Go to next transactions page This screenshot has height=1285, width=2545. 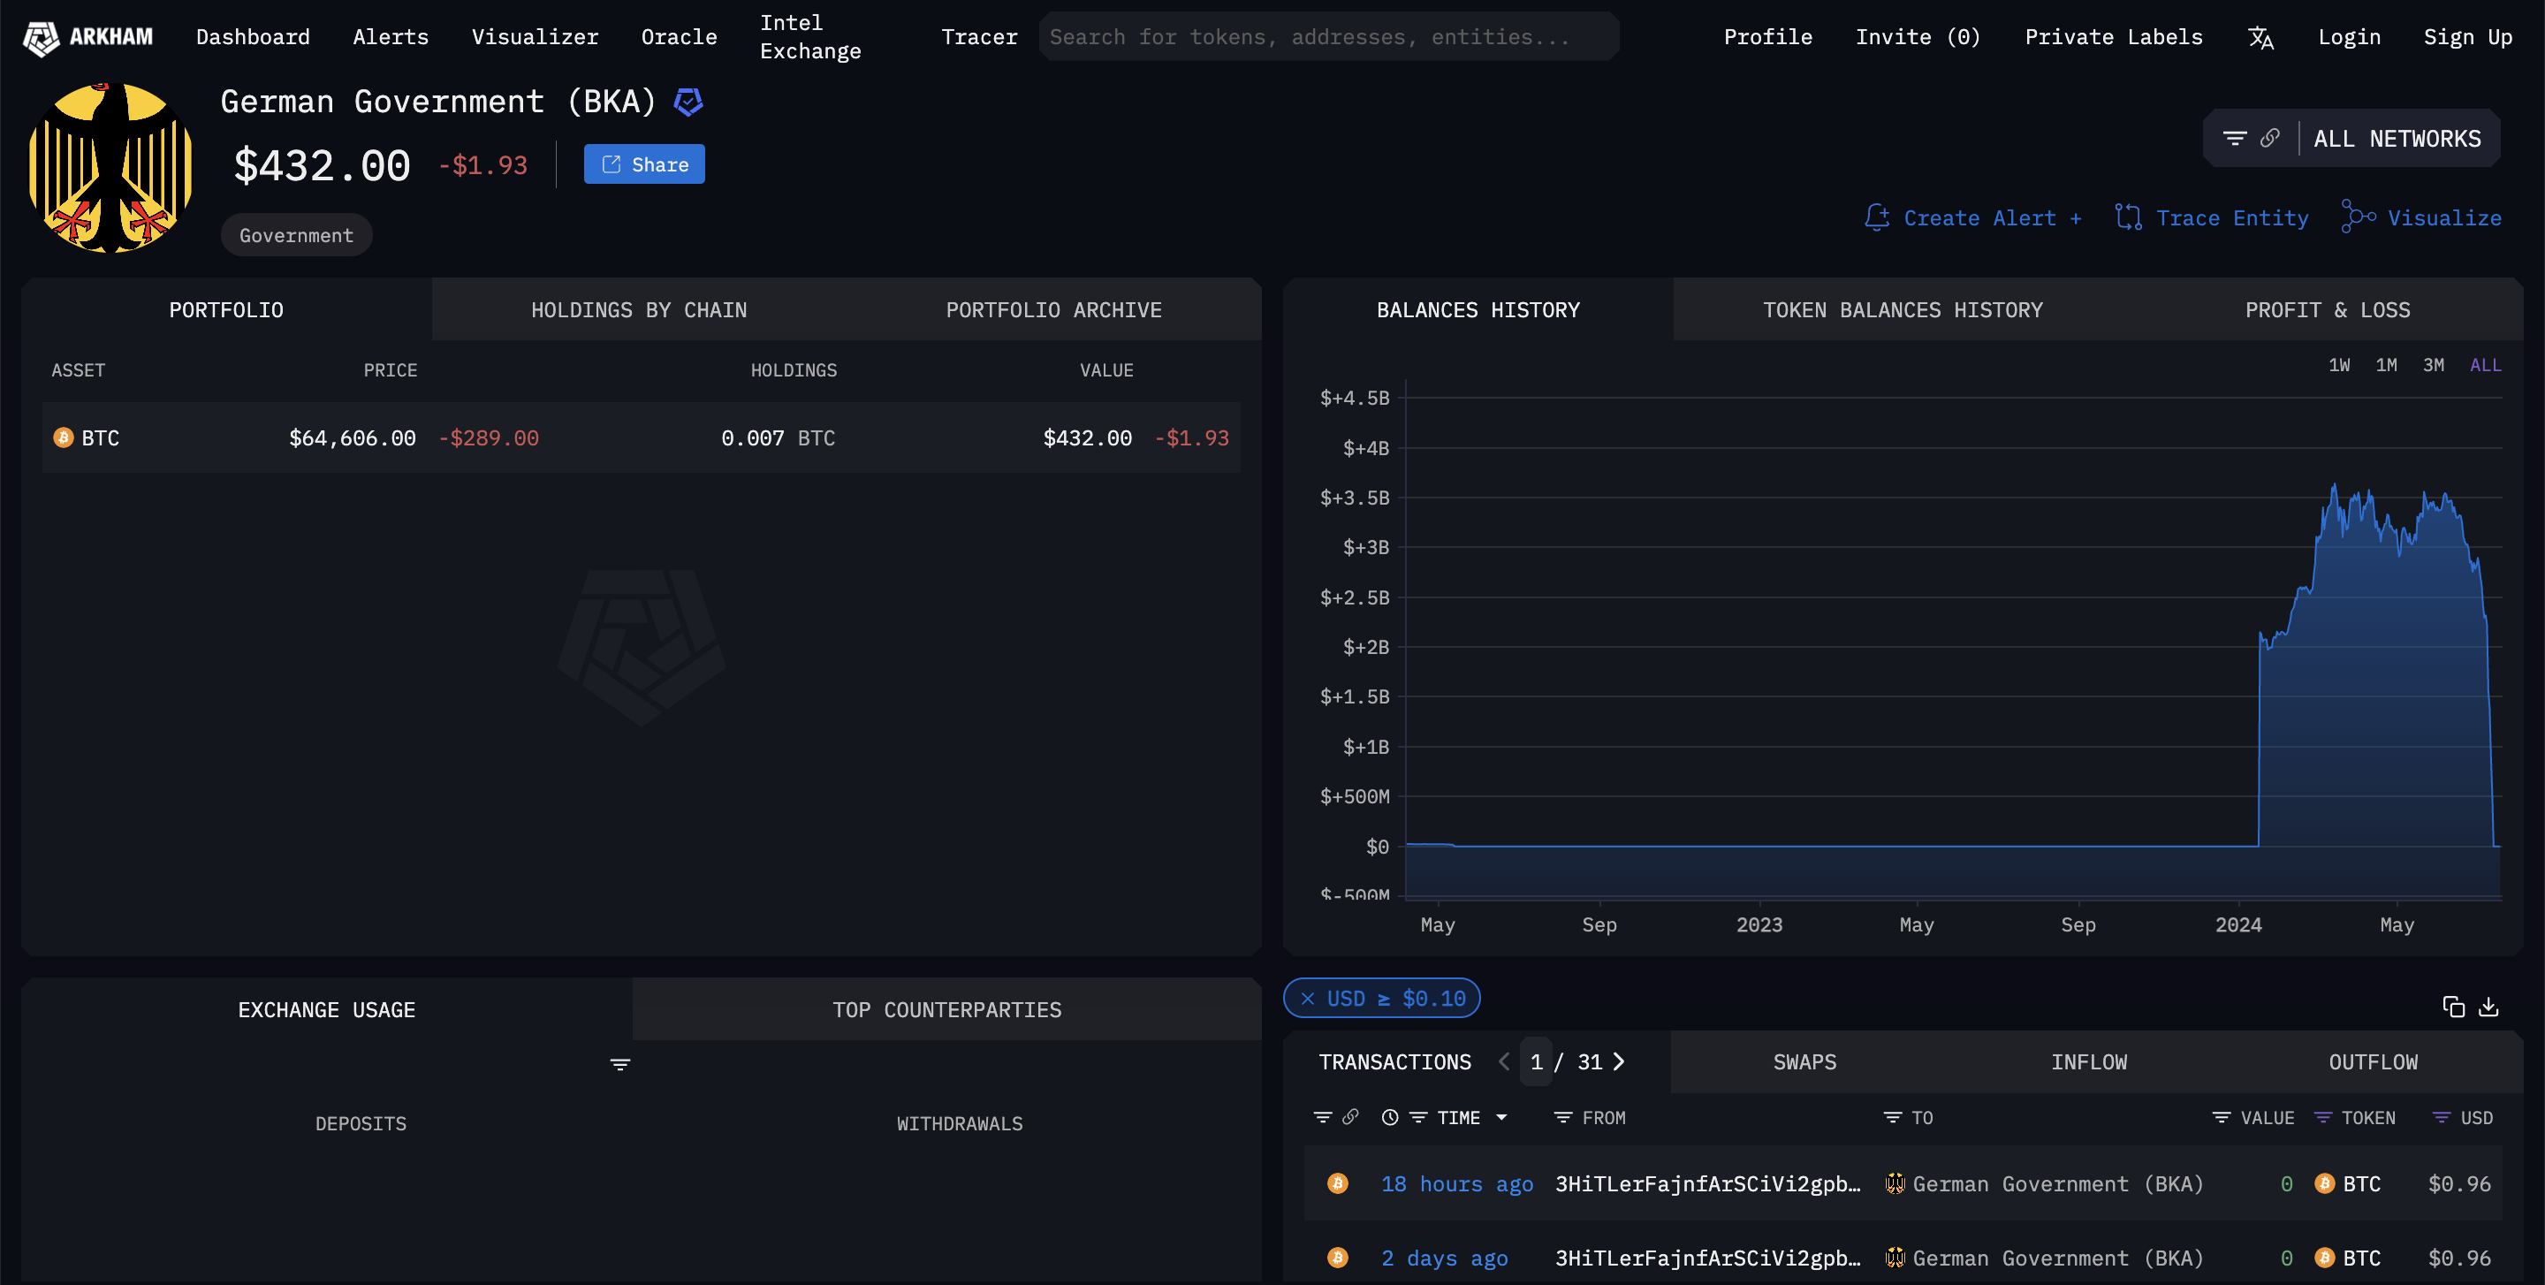(1618, 1061)
